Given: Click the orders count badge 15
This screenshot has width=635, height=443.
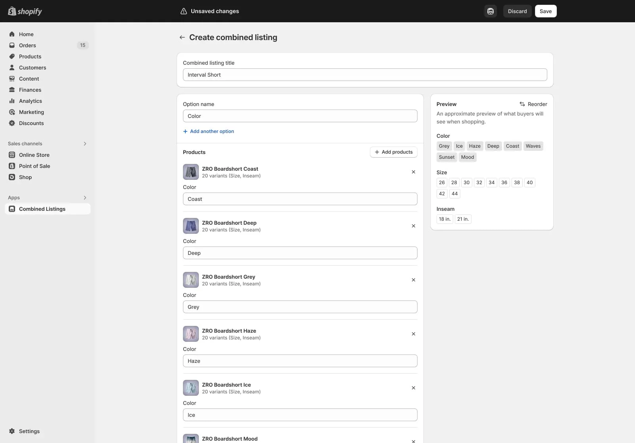Looking at the screenshot, I should (x=83, y=45).
